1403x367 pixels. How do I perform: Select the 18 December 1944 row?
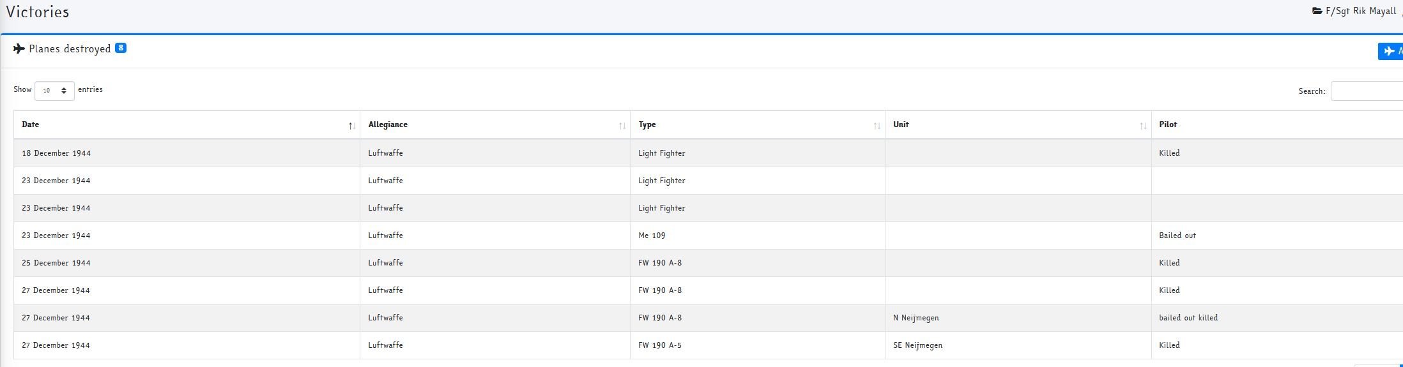[x=56, y=153]
